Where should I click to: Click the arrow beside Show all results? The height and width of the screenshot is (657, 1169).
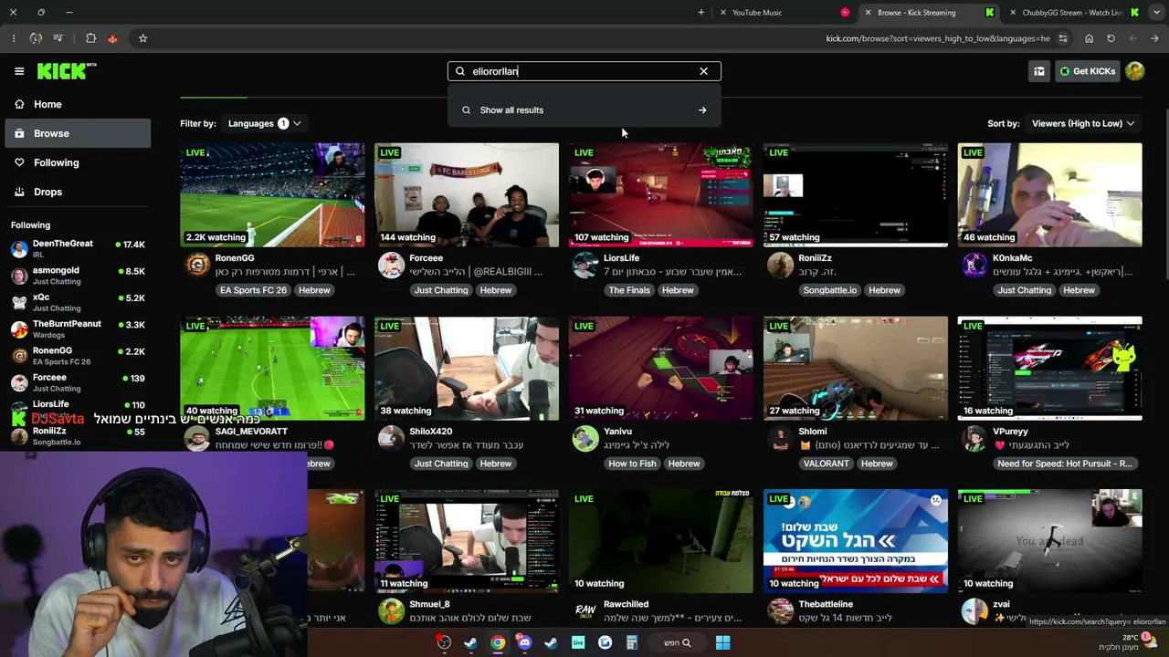pyautogui.click(x=702, y=110)
